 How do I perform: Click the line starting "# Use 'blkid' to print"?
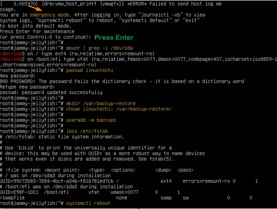coord(86,148)
